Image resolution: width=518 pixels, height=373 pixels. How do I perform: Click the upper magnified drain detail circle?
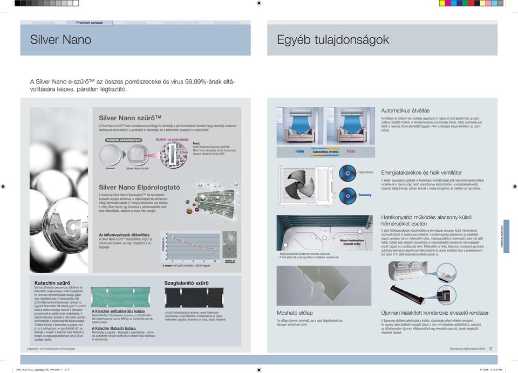pos(446,273)
